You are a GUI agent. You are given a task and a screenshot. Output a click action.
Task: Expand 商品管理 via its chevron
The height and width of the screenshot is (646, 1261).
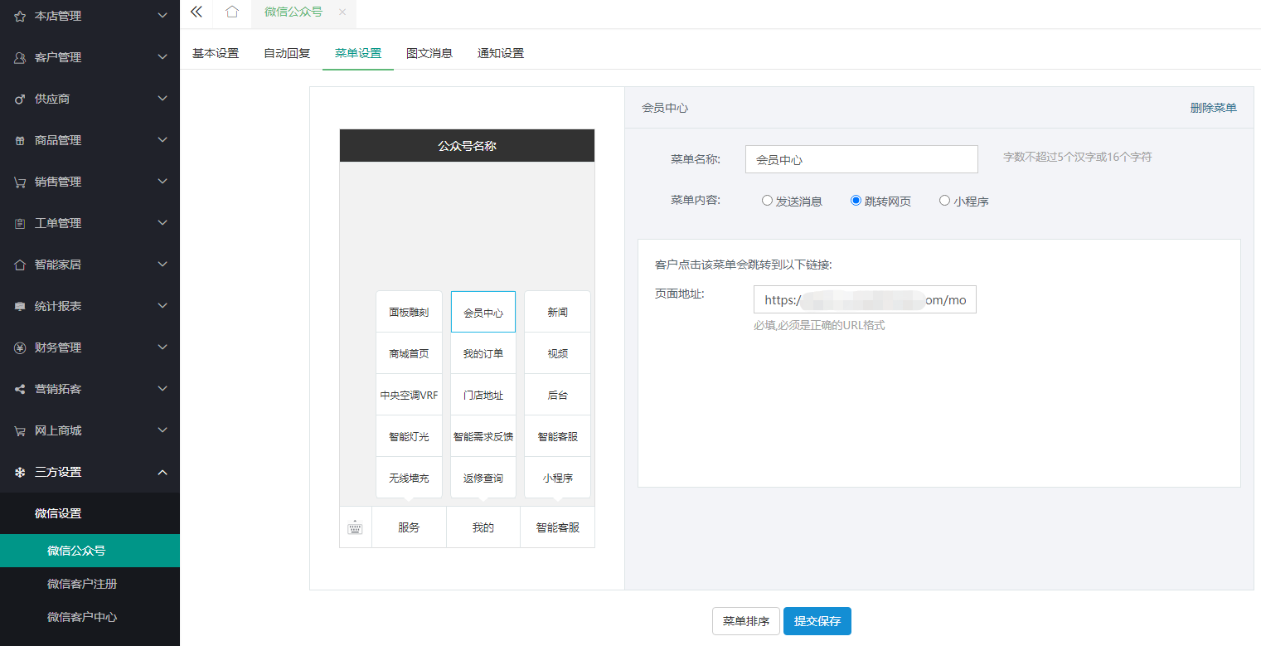(162, 140)
